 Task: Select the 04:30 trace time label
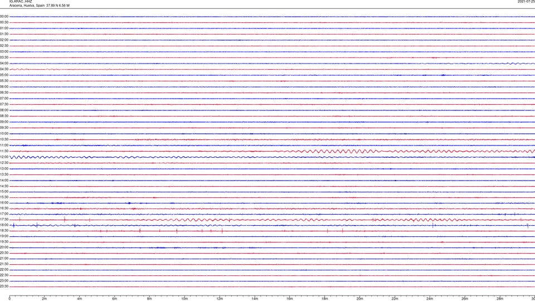pyautogui.click(x=4, y=69)
